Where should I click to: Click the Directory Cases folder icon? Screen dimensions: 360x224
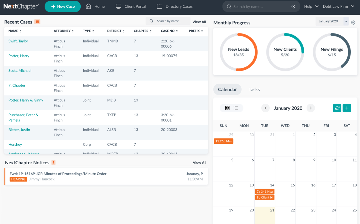(x=159, y=7)
